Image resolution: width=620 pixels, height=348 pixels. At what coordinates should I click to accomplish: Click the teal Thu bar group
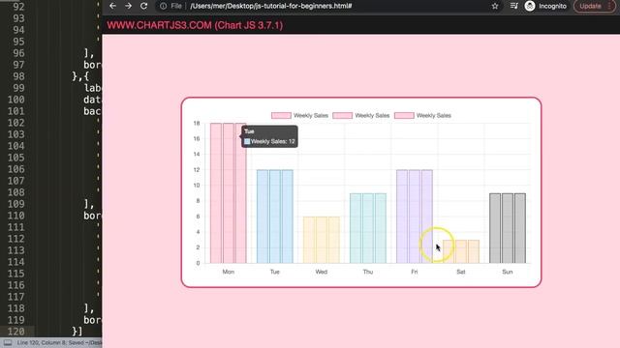[368, 228]
